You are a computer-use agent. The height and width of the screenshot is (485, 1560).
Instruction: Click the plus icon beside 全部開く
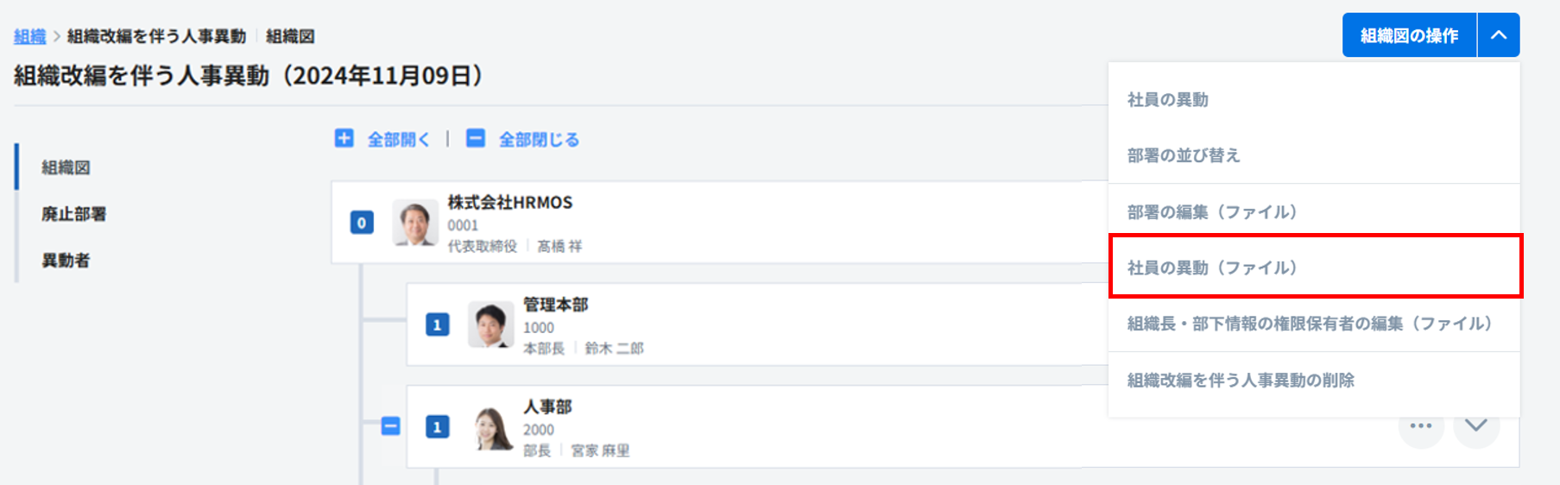[344, 138]
